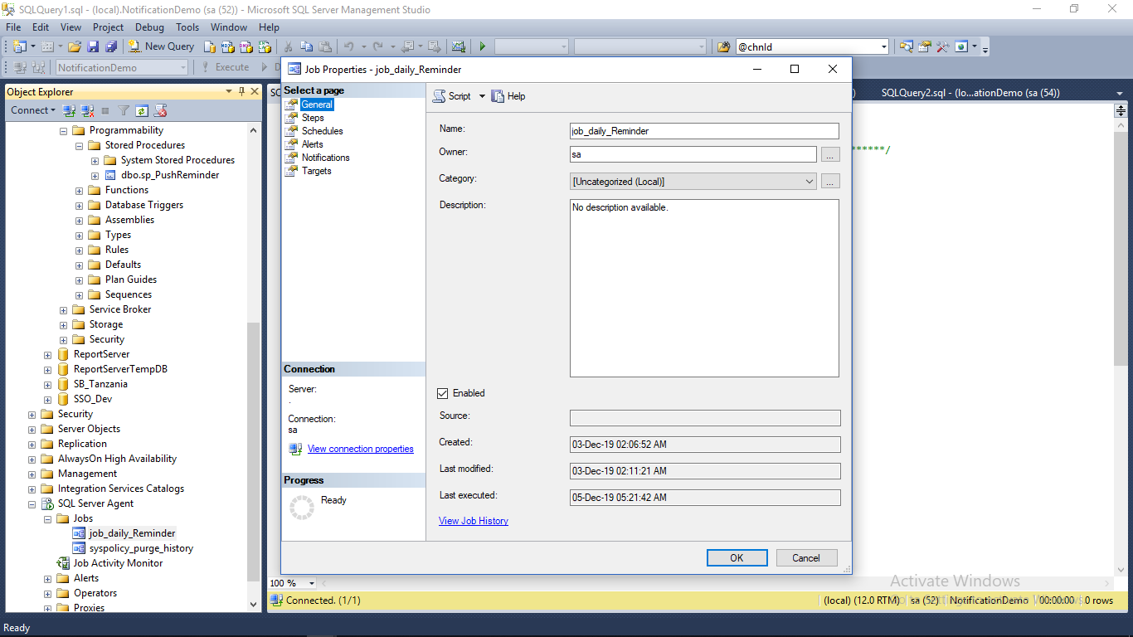Click the browse button next to Category
1133x637 pixels.
click(830, 182)
